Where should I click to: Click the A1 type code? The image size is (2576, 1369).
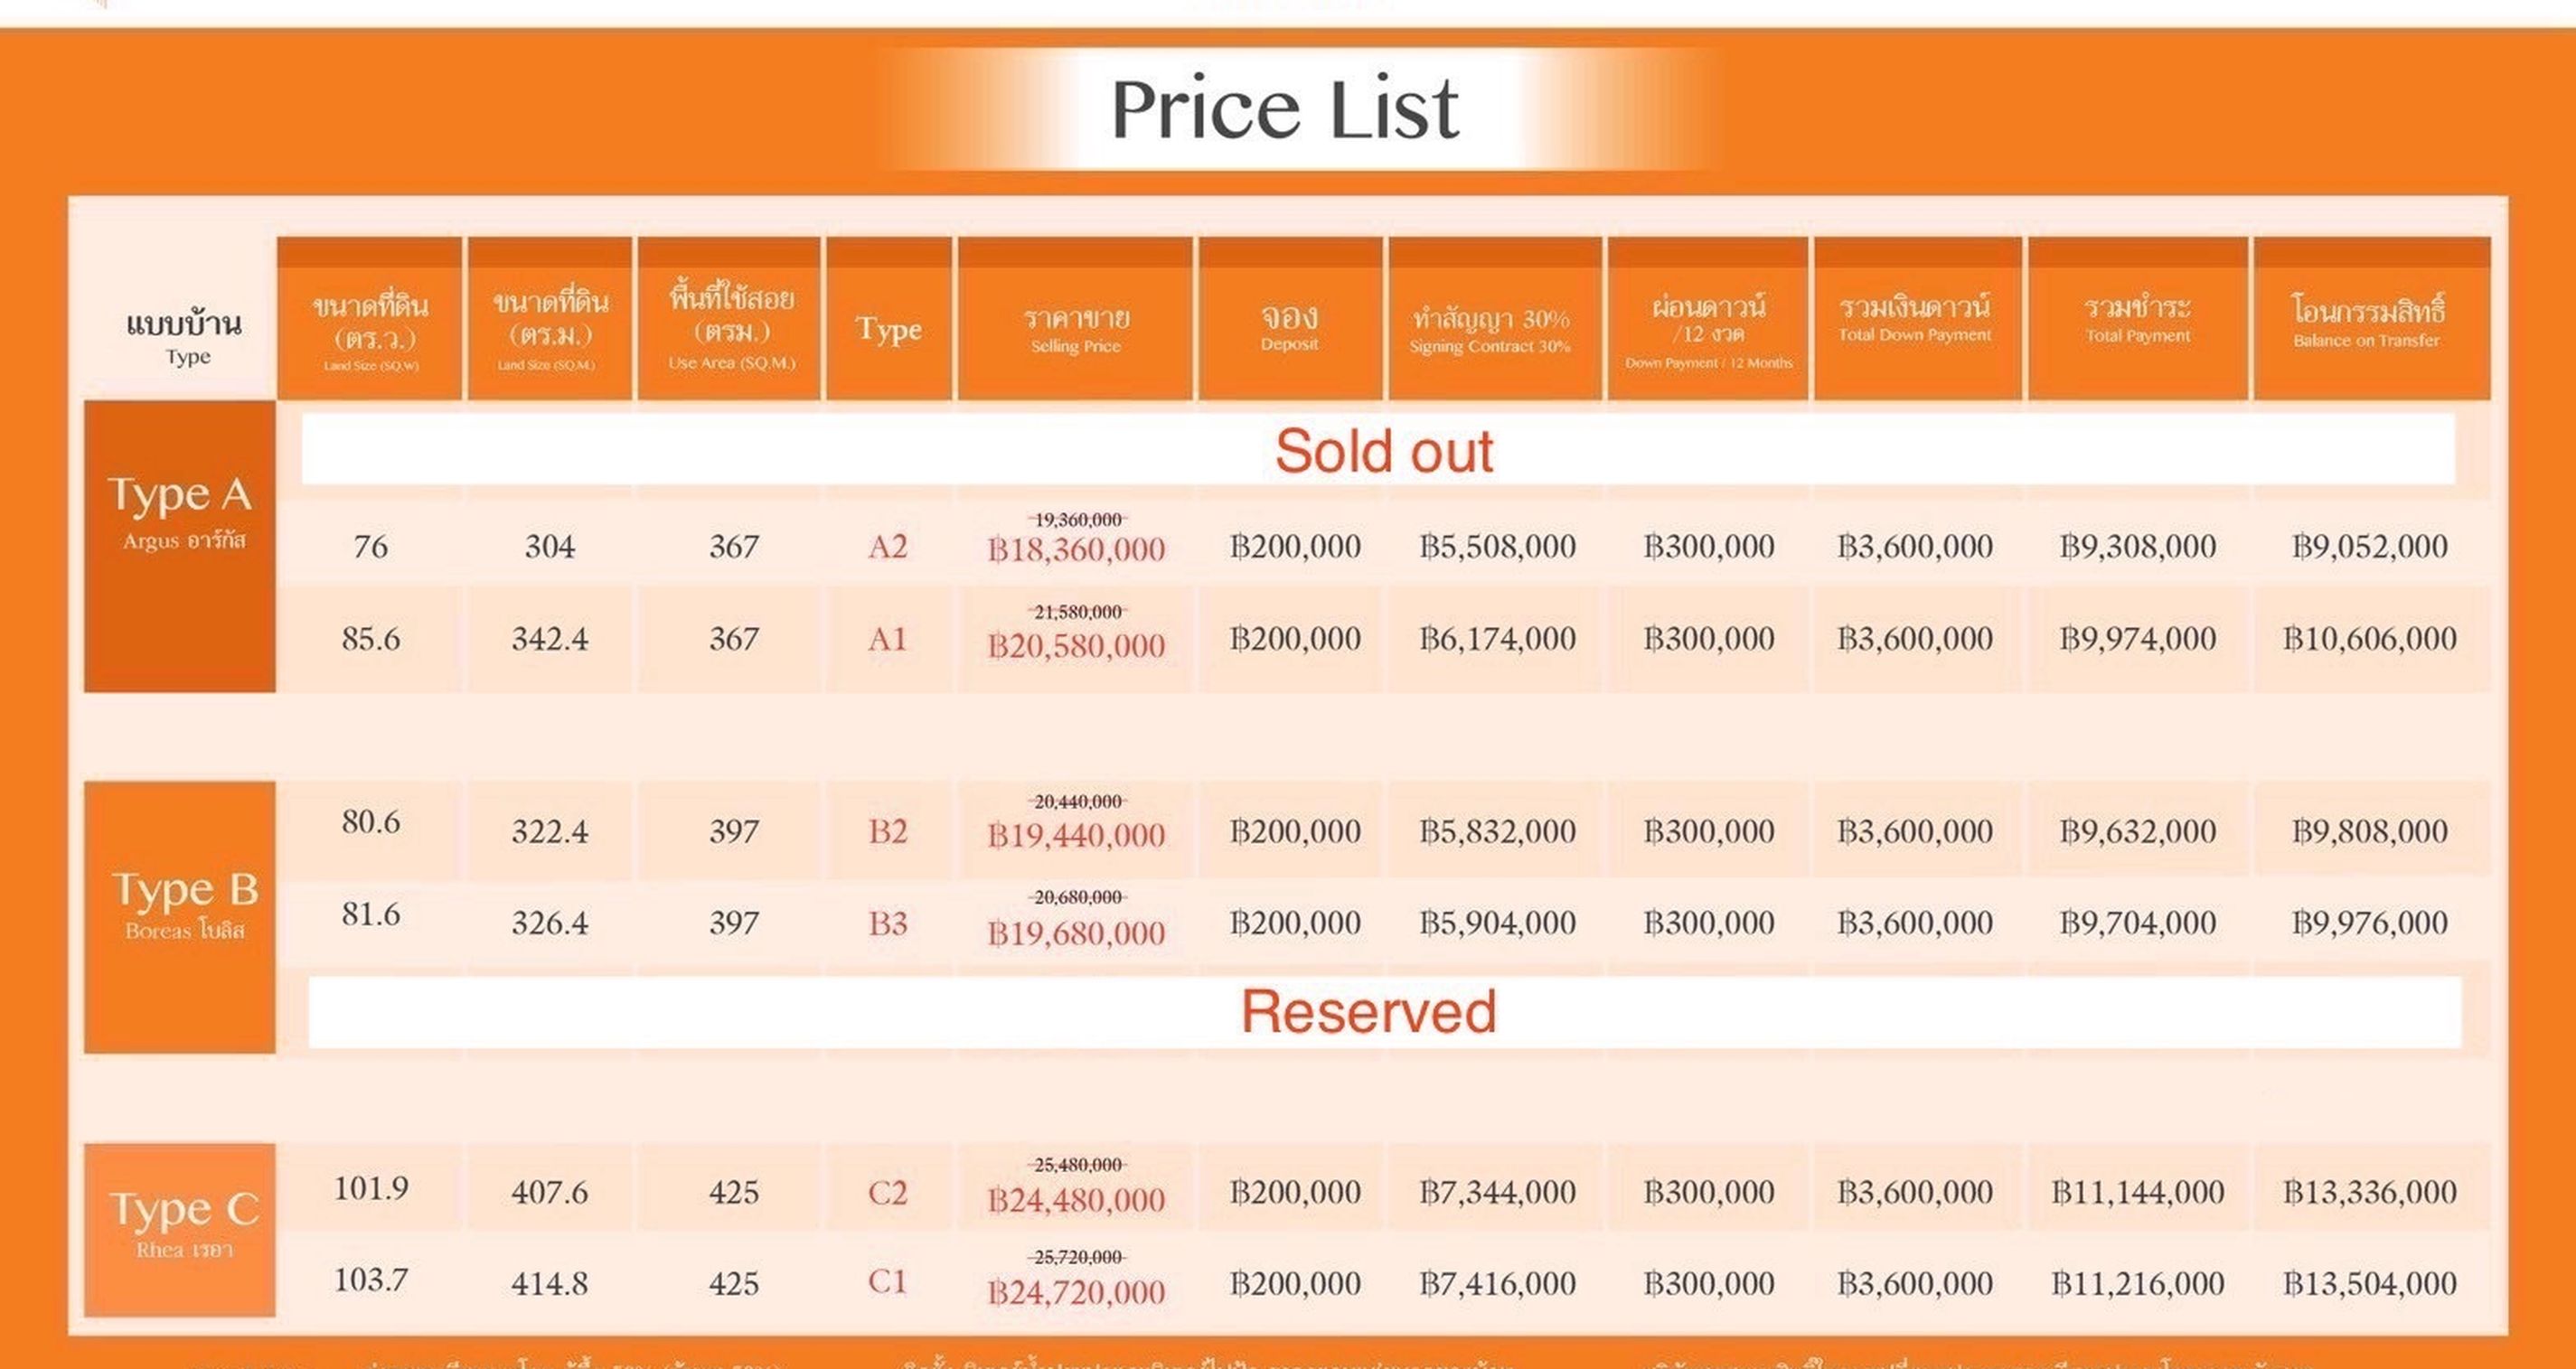888,638
